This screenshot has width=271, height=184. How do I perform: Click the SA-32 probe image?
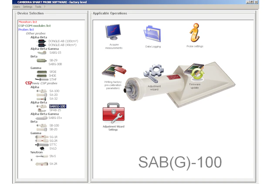[x=41, y=99]
